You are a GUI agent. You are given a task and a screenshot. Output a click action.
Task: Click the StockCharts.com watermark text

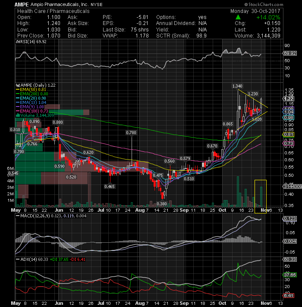coord(264,4)
